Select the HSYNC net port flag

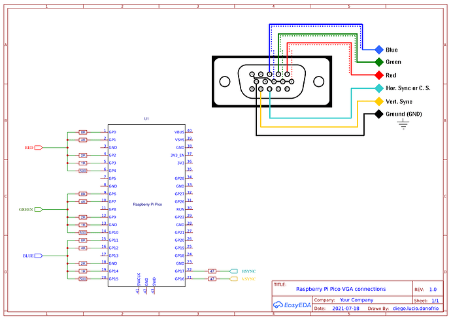233,271
